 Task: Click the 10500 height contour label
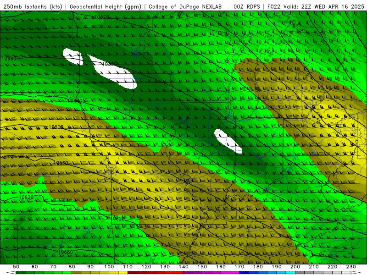[56, 127]
